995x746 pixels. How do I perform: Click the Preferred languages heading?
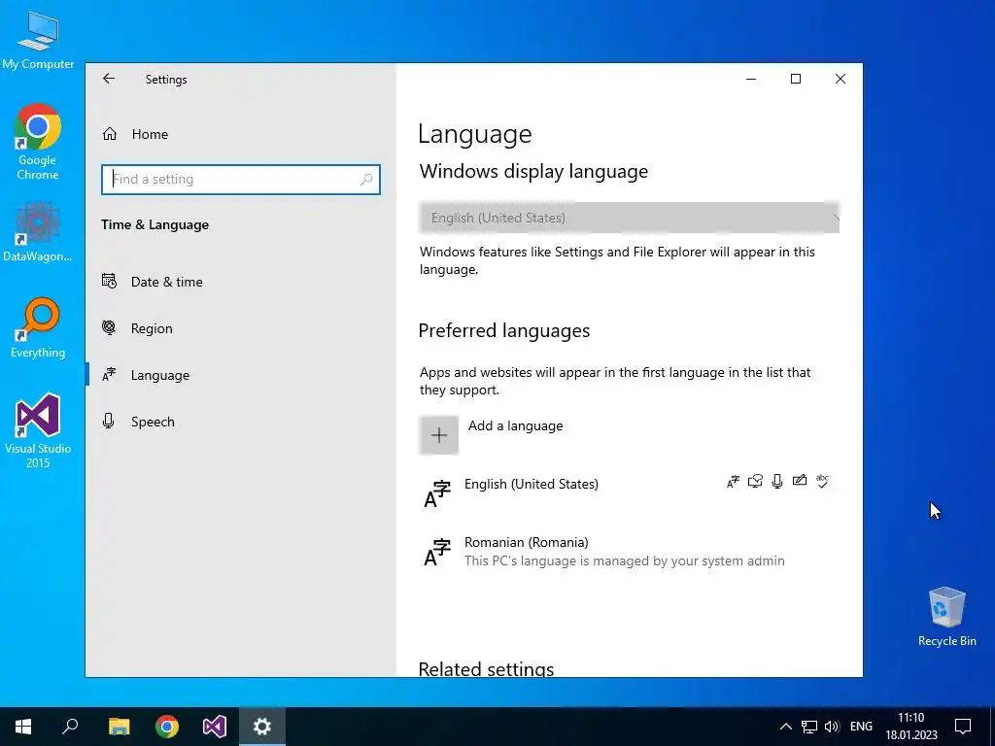[504, 330]
